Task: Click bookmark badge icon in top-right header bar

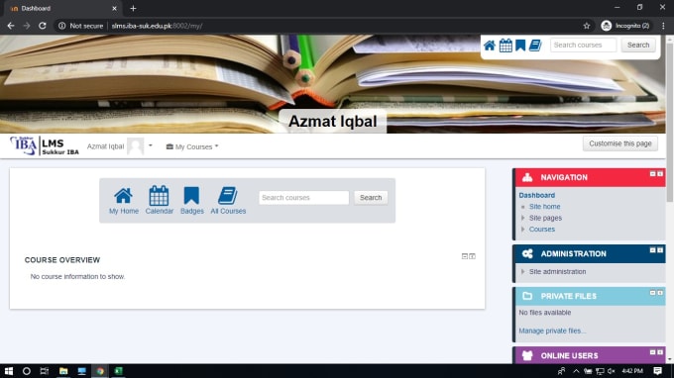Action: point(520,46)
